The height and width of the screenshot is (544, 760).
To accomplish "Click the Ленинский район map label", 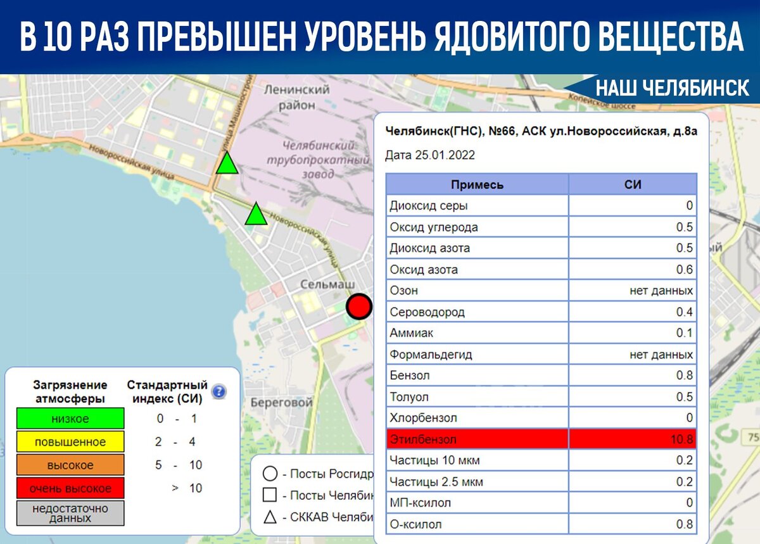I will pos(297,97).
